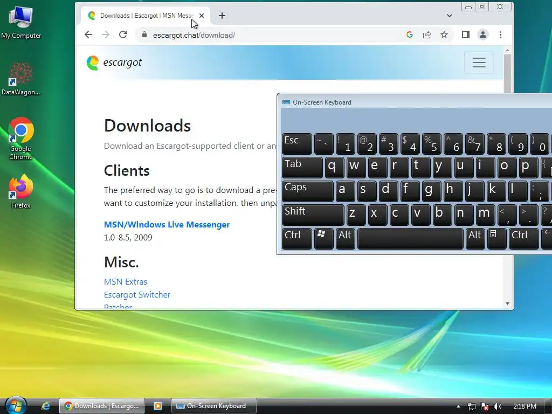Click the network tray icon
The width and height of the screenshot is (552, 414).
point(471,406)
